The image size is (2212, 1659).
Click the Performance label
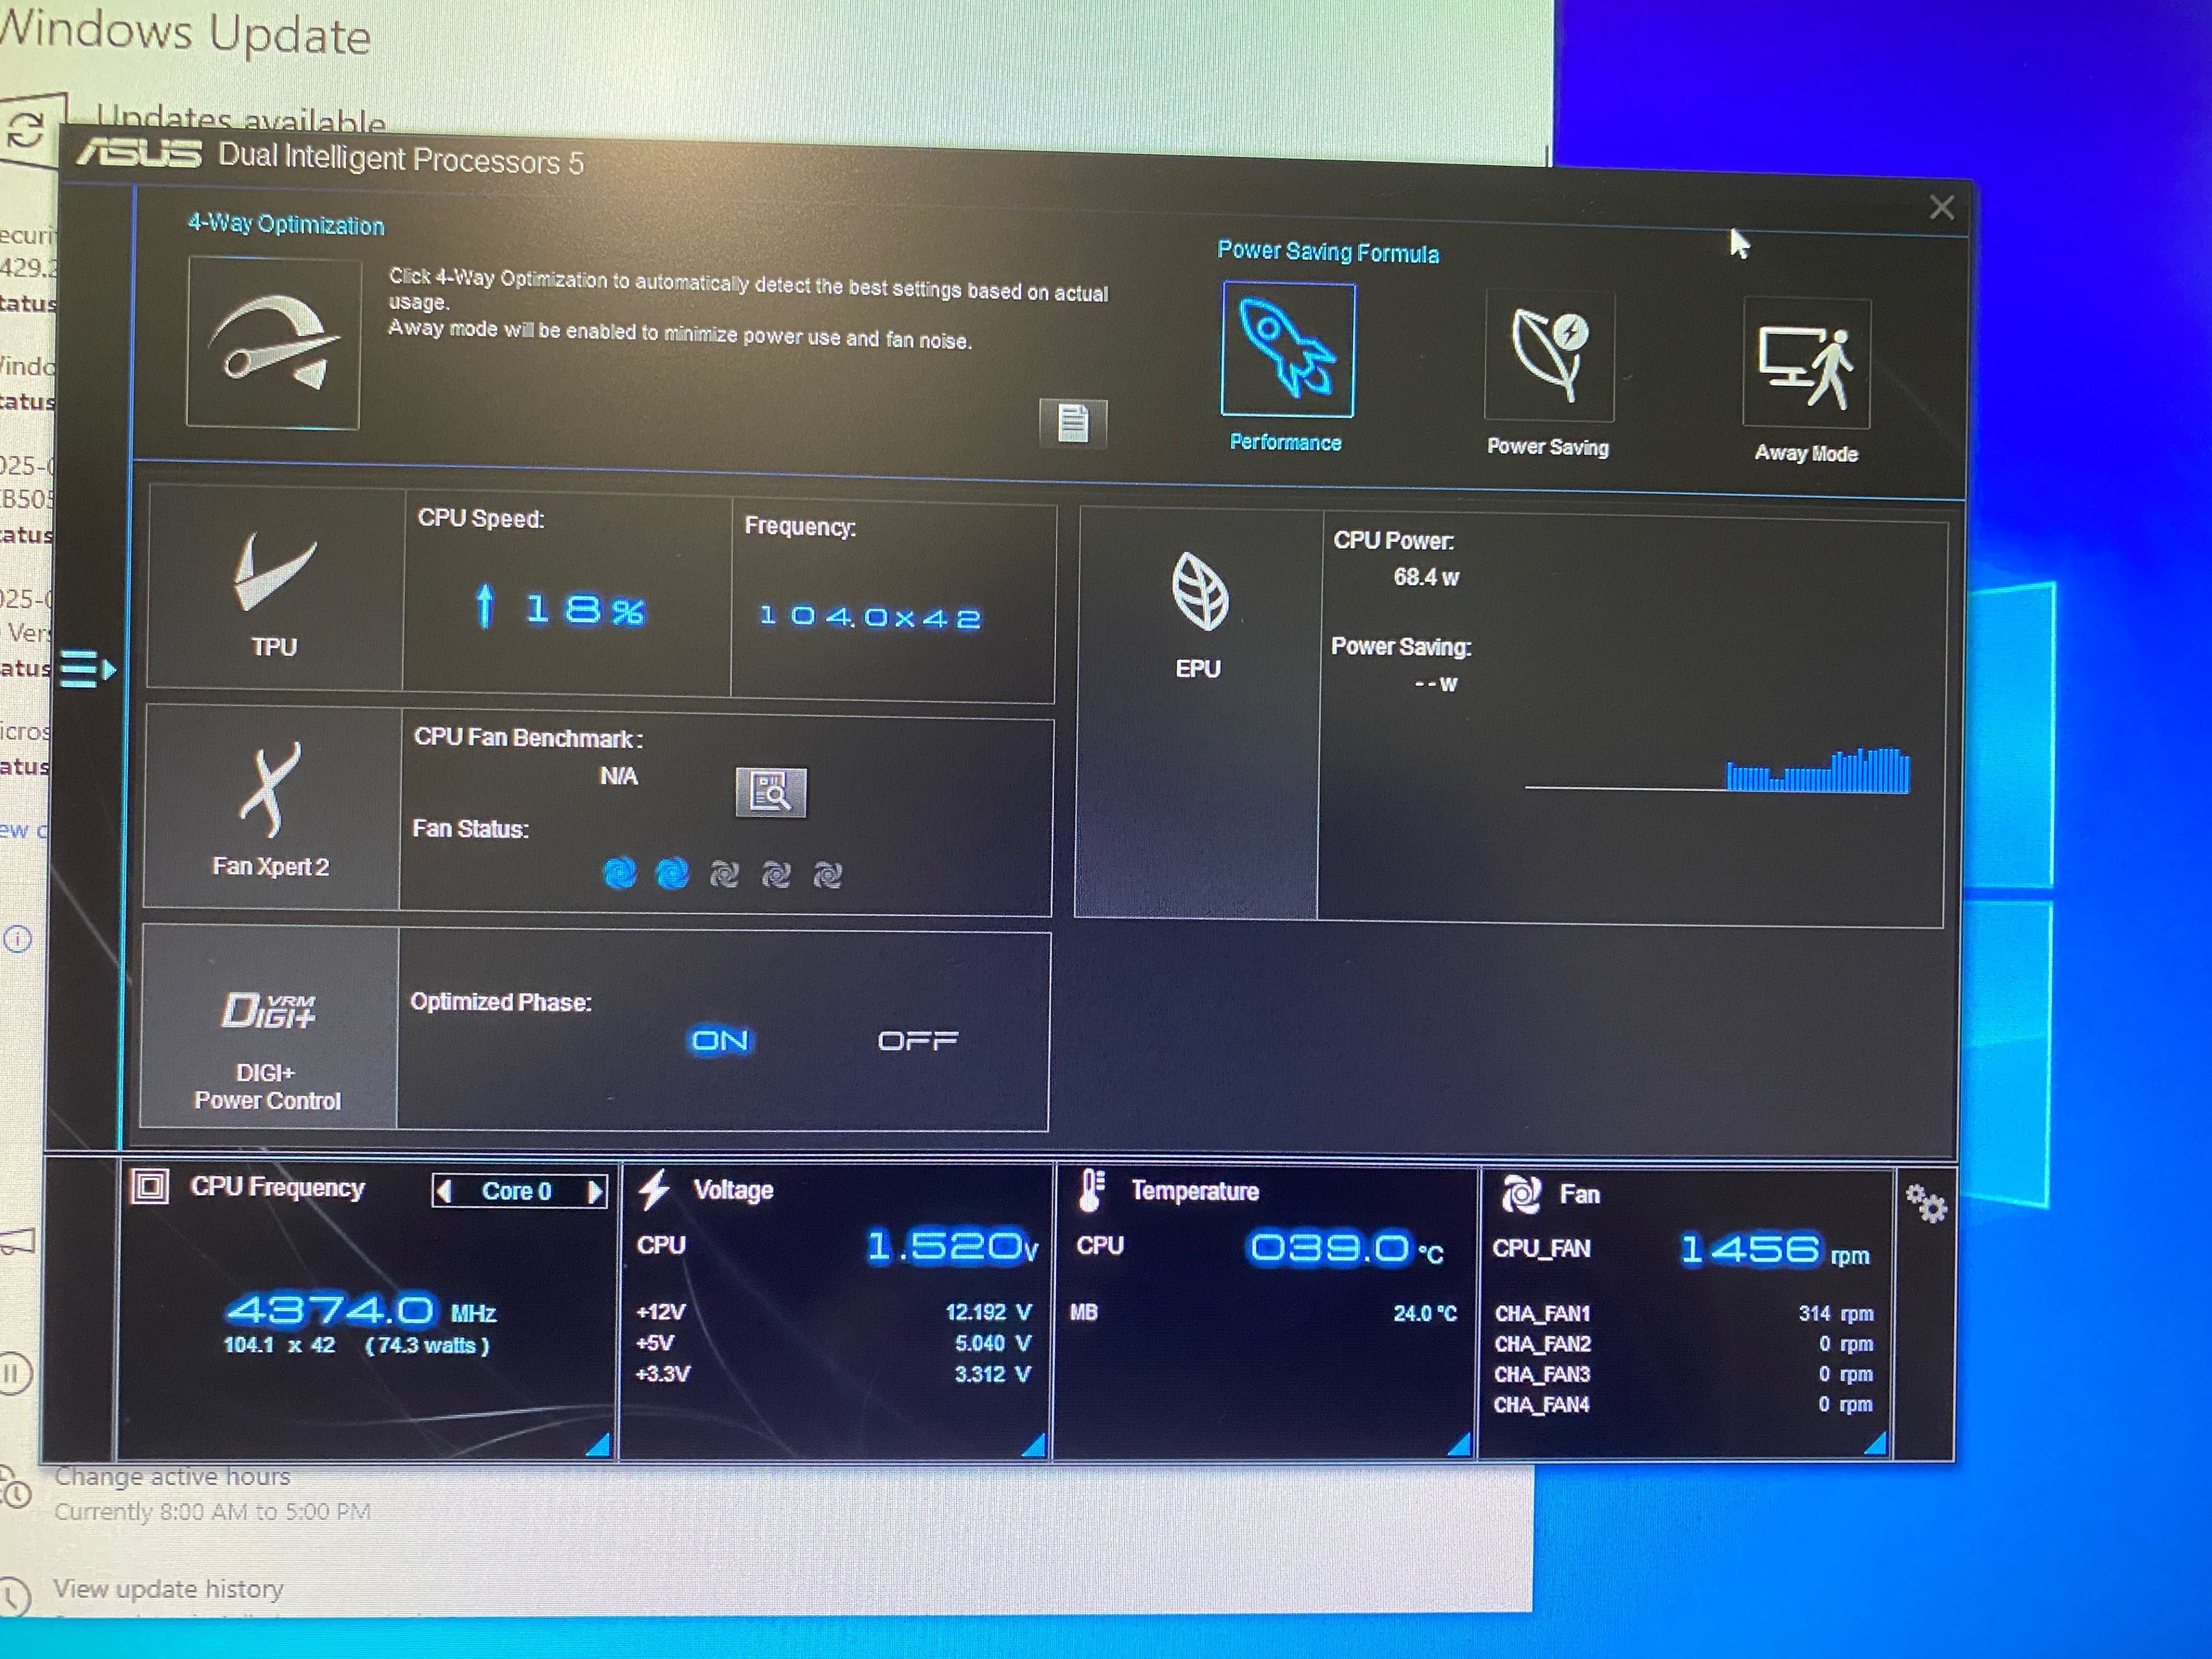(1286, 442)
